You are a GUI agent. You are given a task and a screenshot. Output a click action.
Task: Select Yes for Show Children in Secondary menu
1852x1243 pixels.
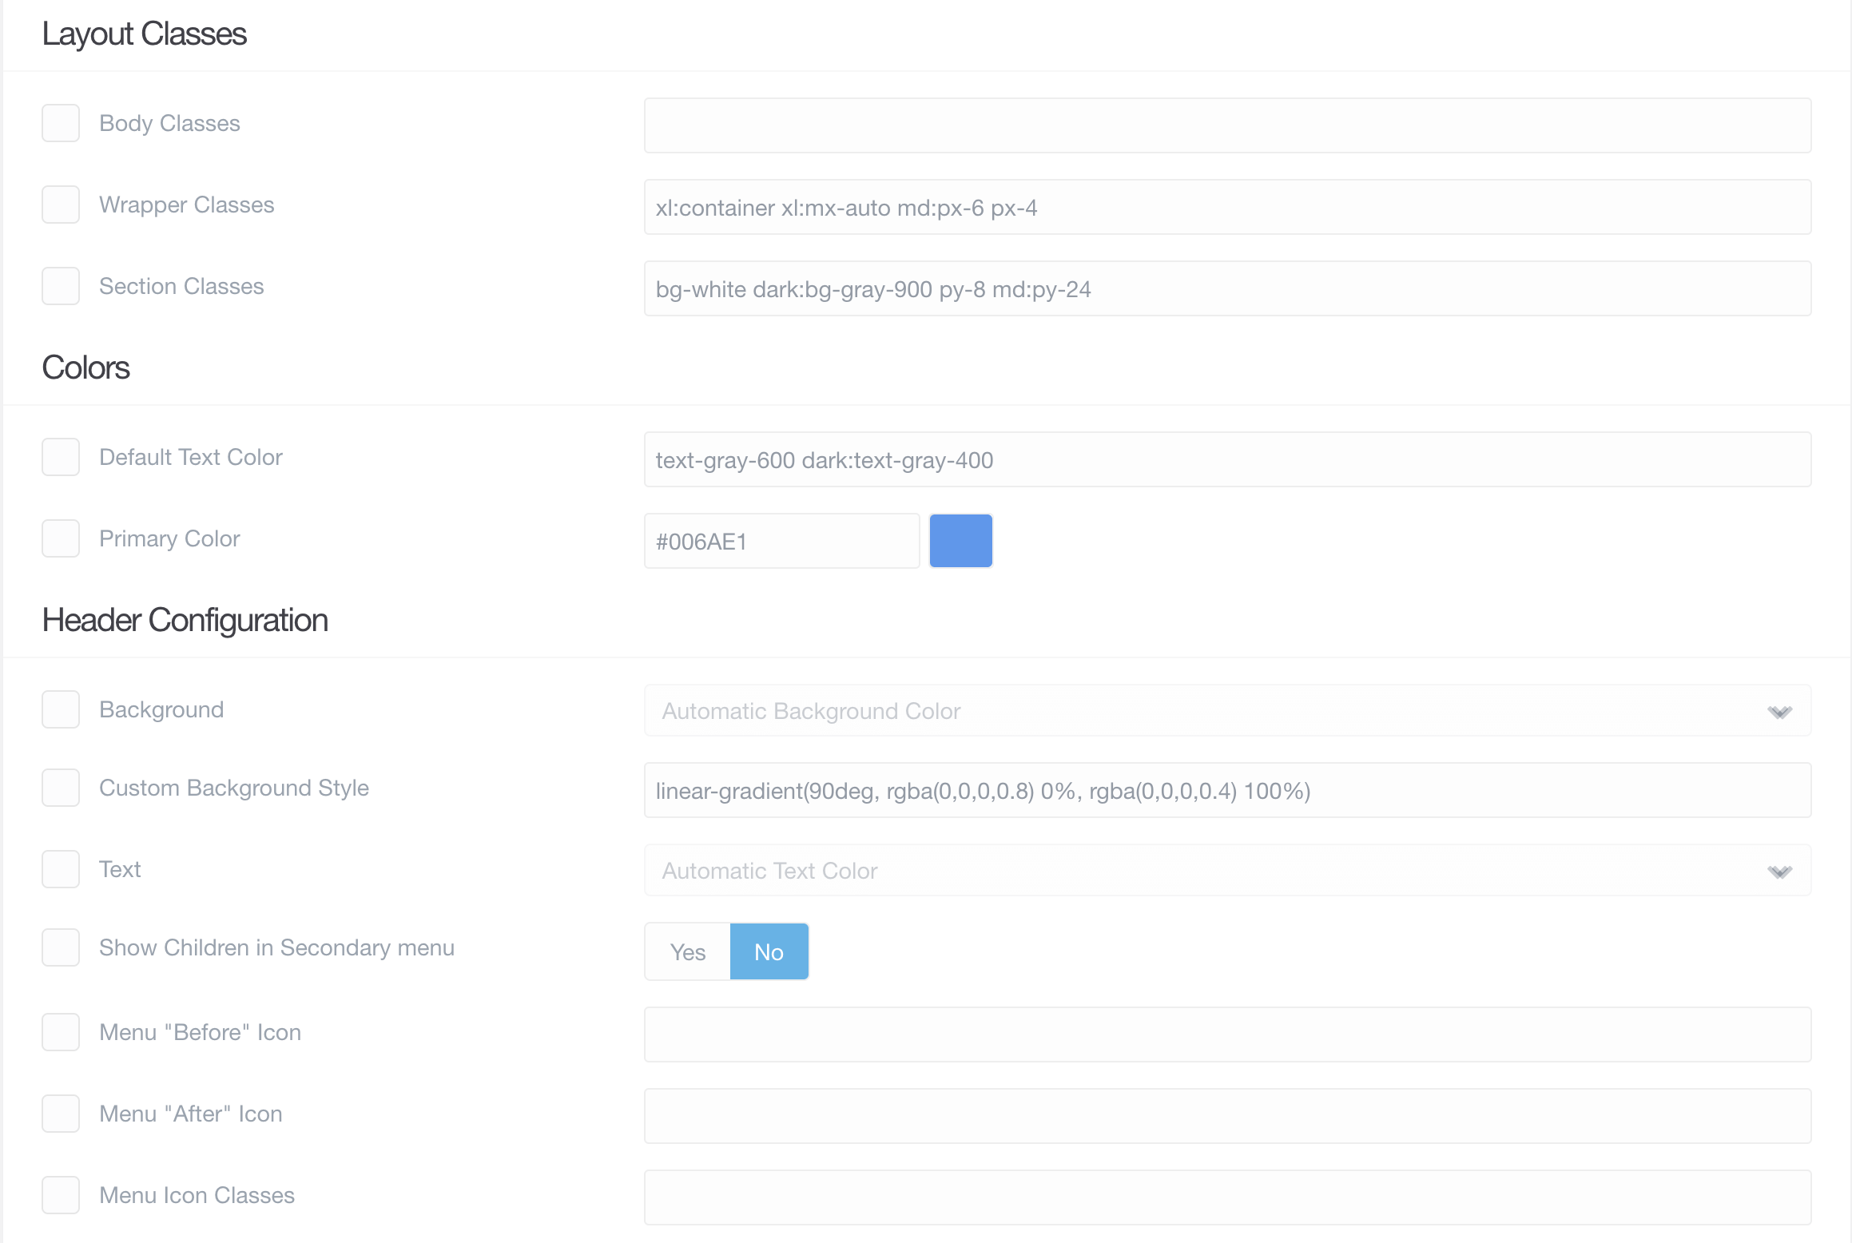tap(688, 951)
